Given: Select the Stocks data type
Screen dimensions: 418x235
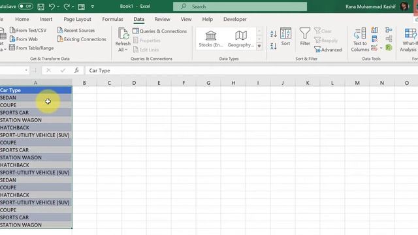Looking at the screenshot, I should 211,39.
